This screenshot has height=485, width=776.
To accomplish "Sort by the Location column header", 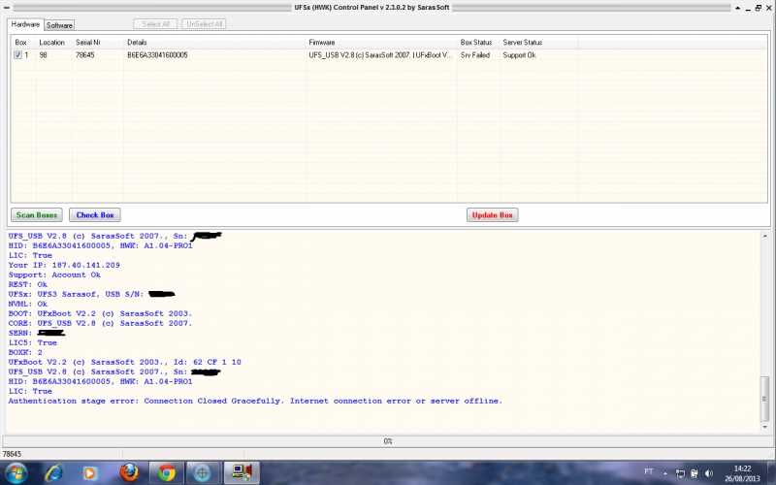I will pyautogui.click(x=54, y=42).
